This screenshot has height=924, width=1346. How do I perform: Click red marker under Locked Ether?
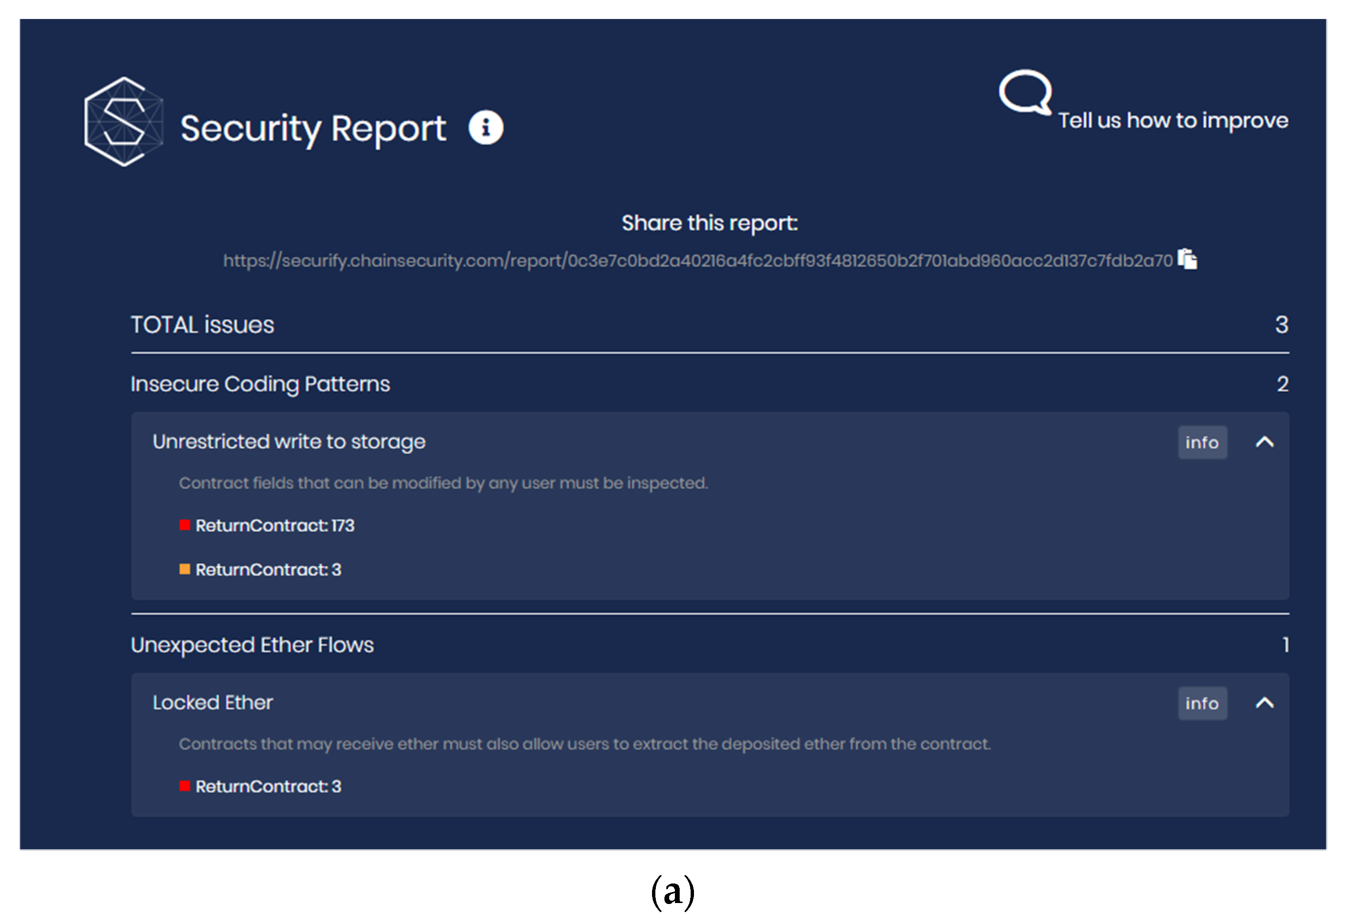pyautogui.click(x=185, y=786)
